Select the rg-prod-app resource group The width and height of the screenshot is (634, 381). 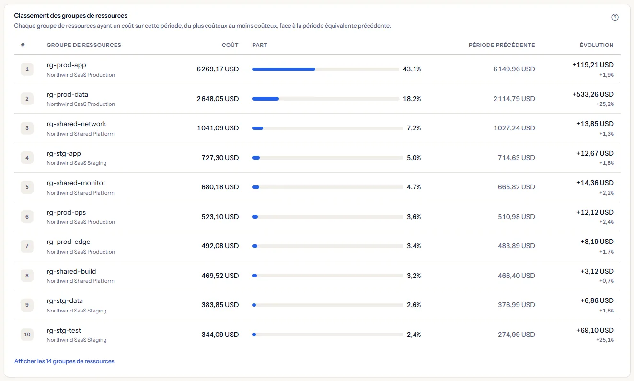(317, 69)
